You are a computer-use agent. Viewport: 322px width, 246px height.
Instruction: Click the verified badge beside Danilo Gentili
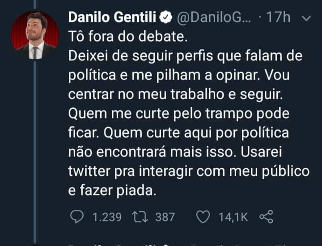coord(166,17)
